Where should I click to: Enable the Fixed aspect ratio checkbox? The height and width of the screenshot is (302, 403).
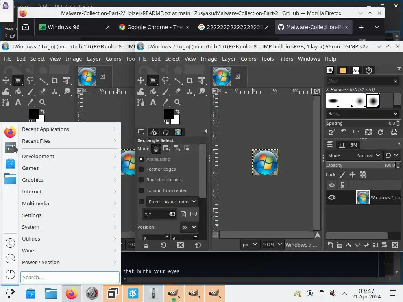click(141, 202)
